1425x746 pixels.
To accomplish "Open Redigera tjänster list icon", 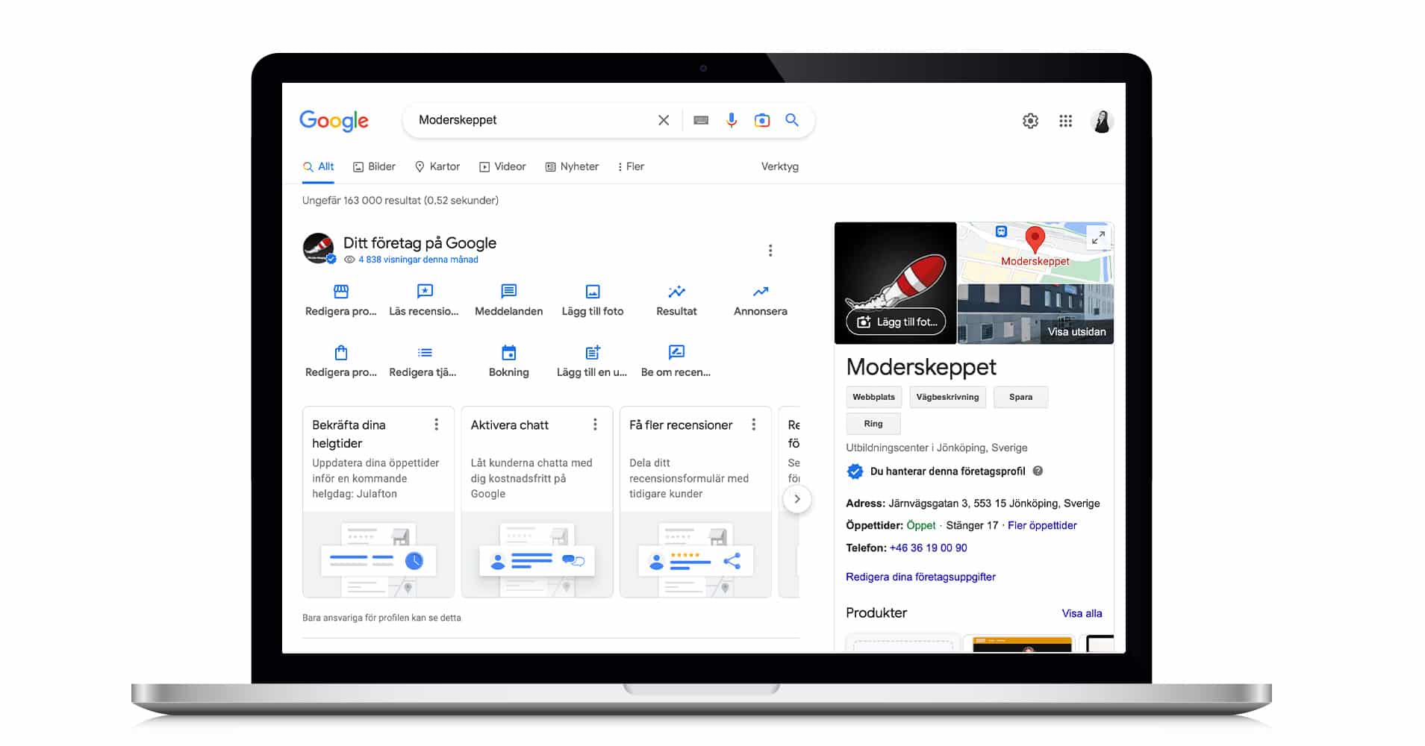I will (x=425, y=353).
